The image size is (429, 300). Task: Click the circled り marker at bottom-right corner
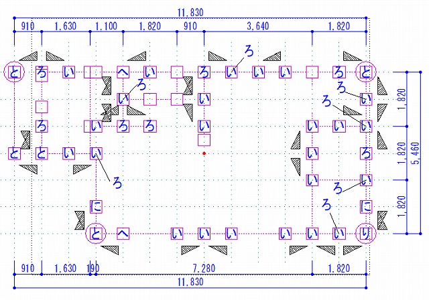[x=366, y=233]
